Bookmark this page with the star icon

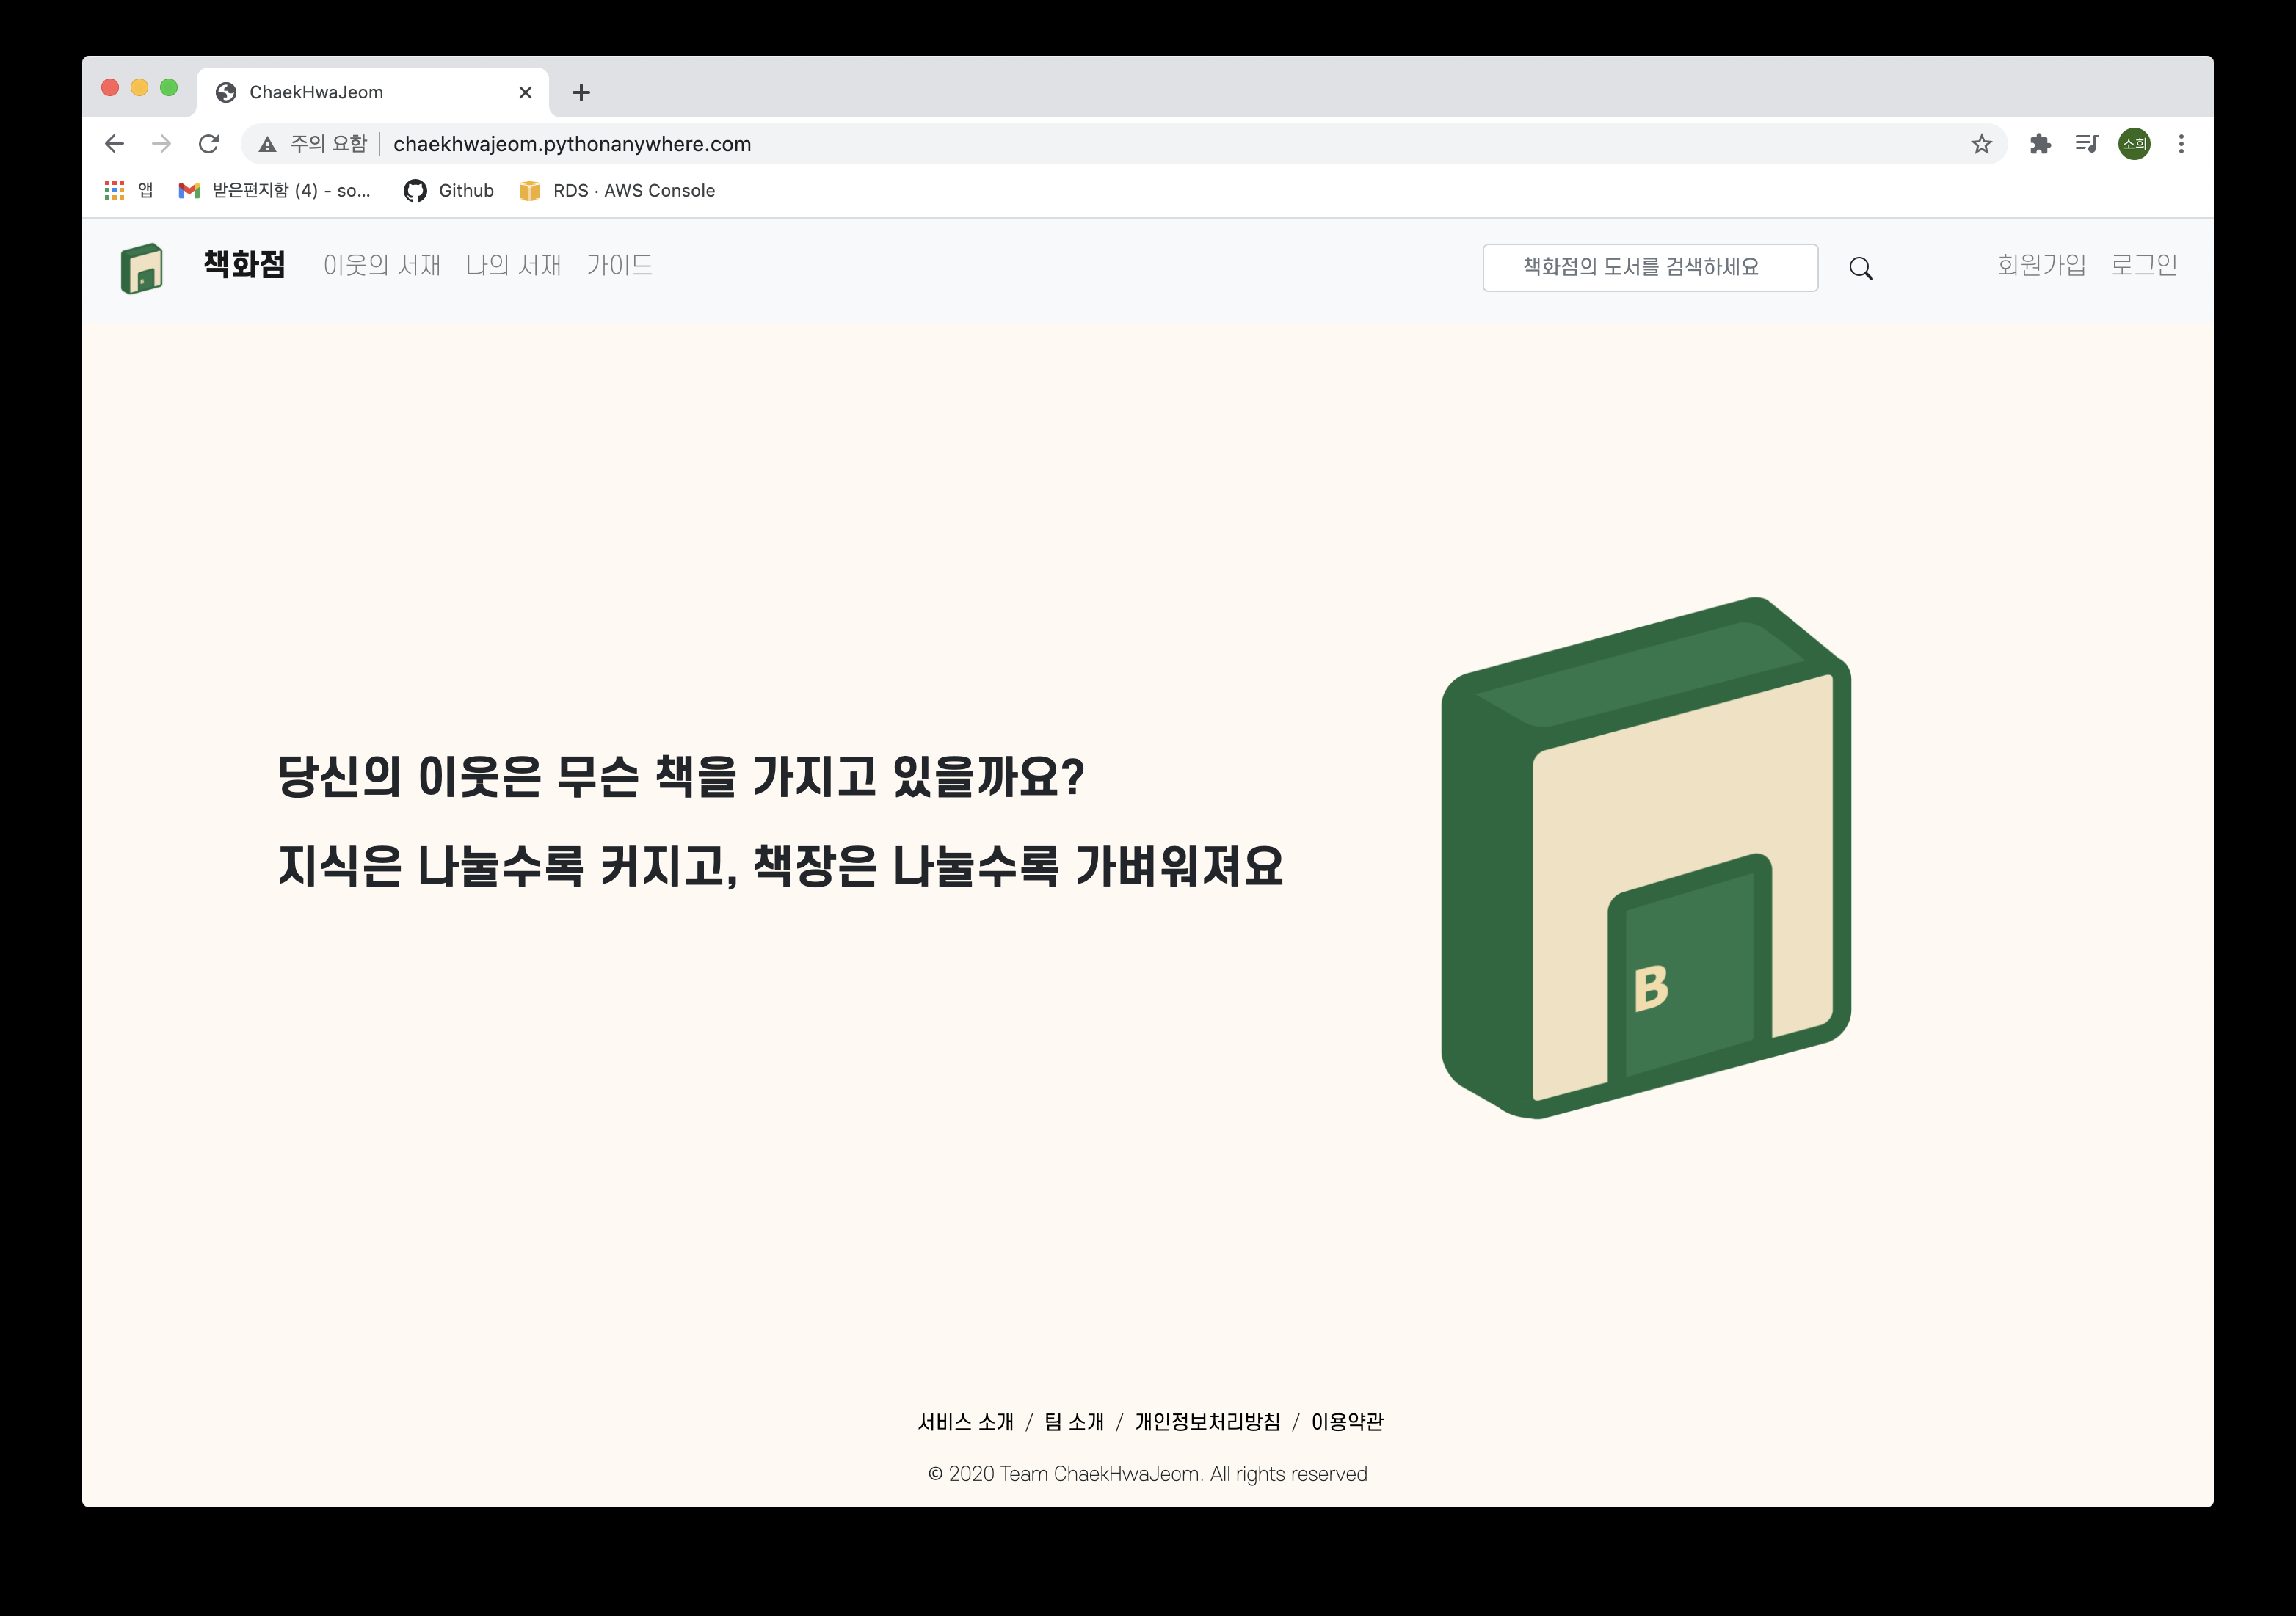click(1981, 144)
